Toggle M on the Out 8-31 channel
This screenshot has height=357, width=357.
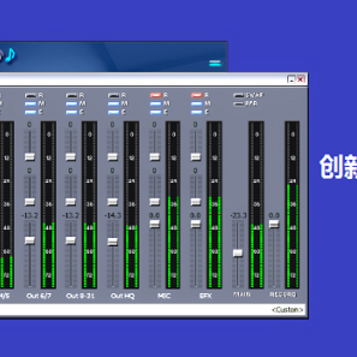[71, 104]
